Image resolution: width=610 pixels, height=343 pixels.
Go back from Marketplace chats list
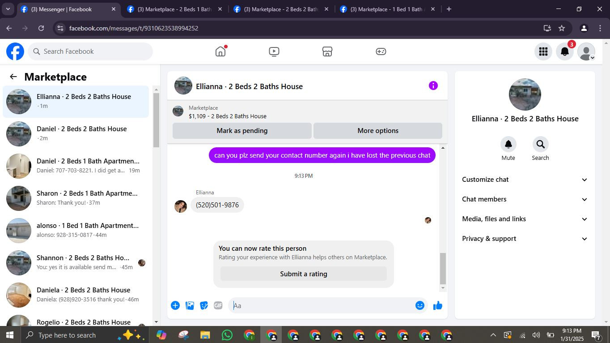tap(13, 77)
